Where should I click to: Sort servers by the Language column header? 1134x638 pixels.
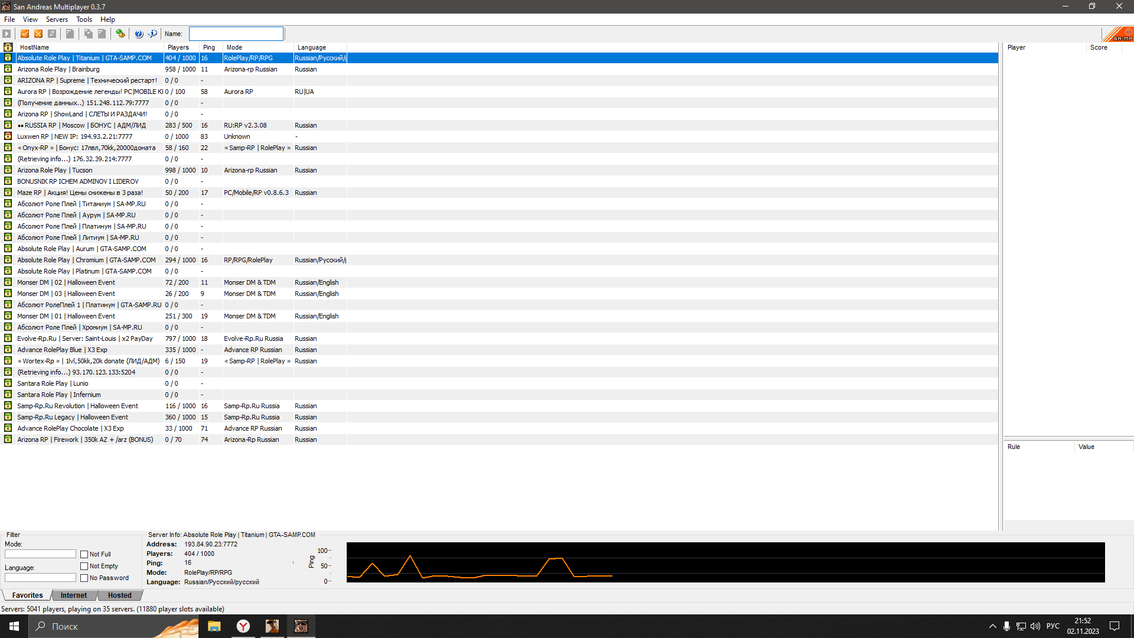coord(320,47)
